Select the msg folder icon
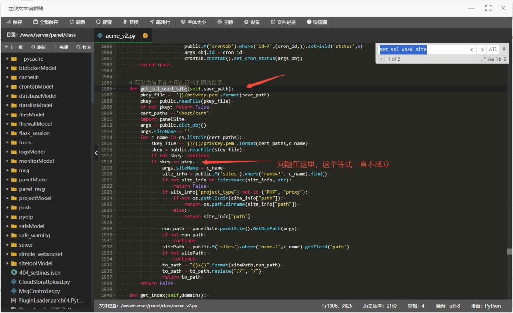The image size is (513, 313). tap(14, 171)
